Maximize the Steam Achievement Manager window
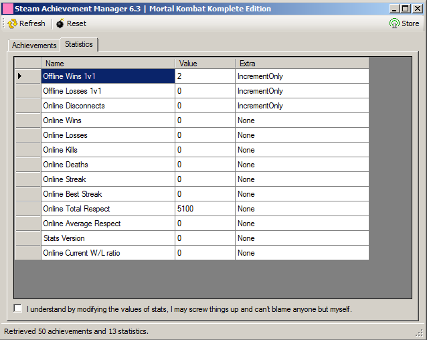This screenshot has width=427, height=340. pos(404,9)
